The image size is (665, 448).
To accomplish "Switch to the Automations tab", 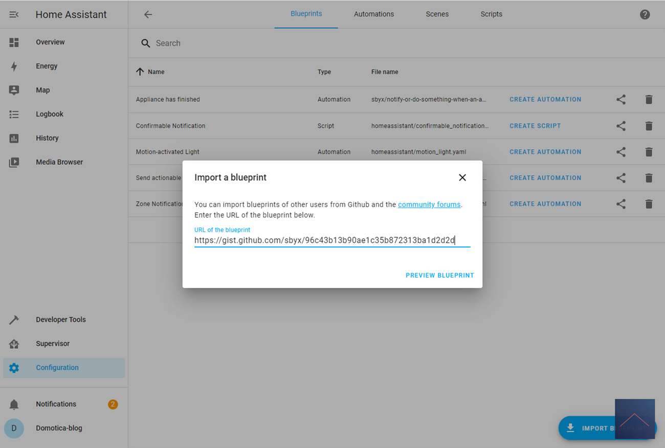I will pos(373,14).
